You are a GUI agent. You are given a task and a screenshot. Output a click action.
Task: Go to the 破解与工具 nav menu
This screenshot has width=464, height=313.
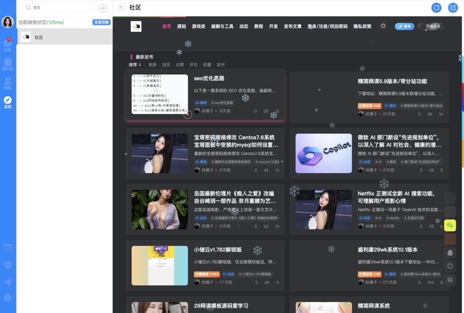(222, 26)
